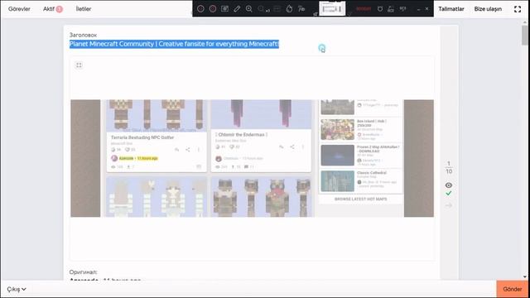530x298 pixels.
Task: Click the green checkmark in task sidebar
Action: [449, 193]
